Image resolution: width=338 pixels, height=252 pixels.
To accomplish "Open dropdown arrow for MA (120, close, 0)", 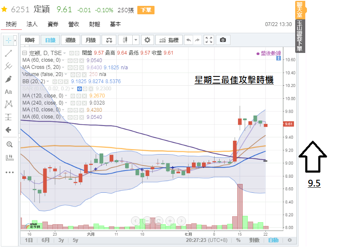I will pyautogui.click(x=66, y=96).
